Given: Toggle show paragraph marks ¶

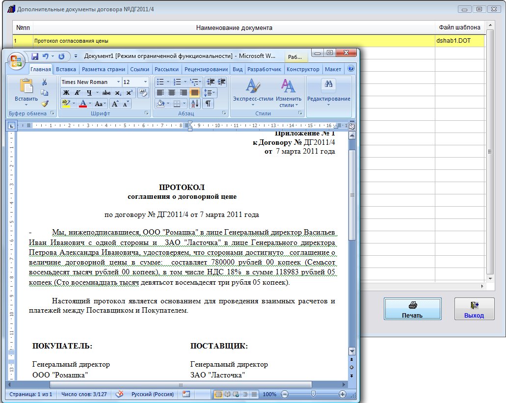Looking at the screenshot, I should pyautogui.click(x=208, y=104).
